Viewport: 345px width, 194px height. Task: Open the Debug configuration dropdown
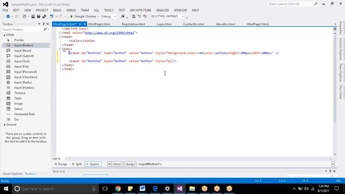115,17
